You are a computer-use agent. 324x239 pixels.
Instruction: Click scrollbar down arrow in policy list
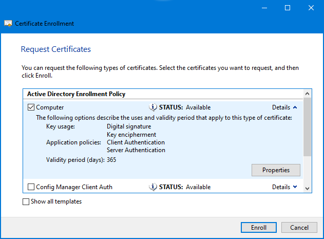pyautogui.click(x=307, y=188)
